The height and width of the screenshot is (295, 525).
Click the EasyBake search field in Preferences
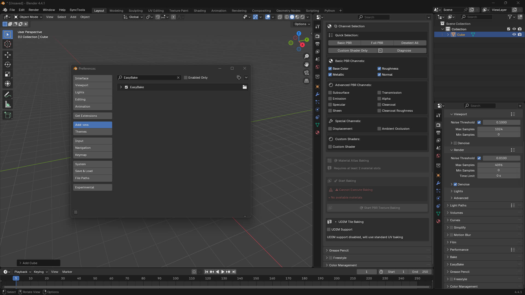pyautogui.click(x=149, y=78)
